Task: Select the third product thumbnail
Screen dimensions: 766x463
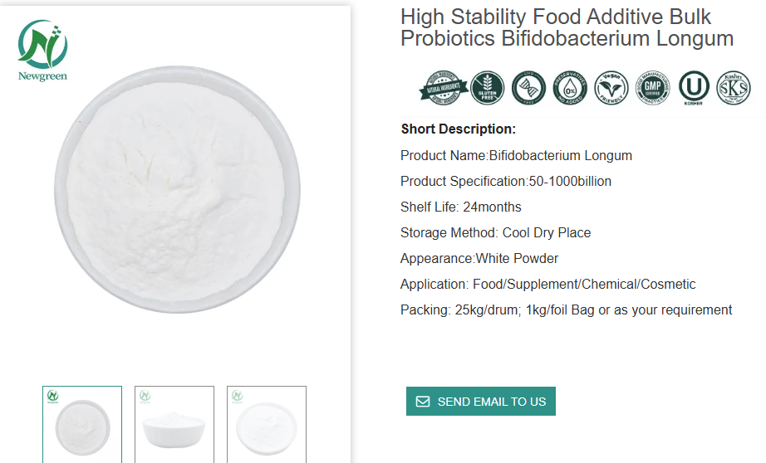Action: click(267, 424)
